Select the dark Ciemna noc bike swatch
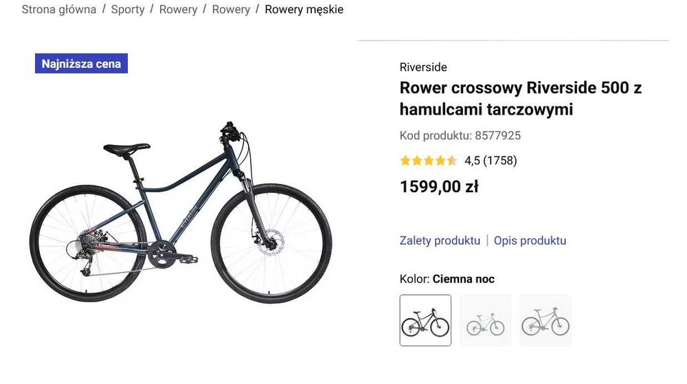This screenshot has height=384, width=687. click(x=425, y=321)
